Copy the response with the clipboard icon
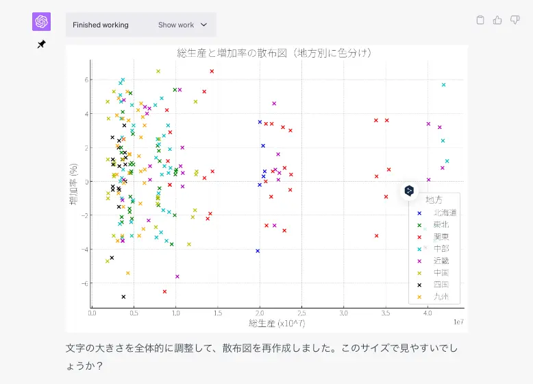The image size is (533, 384). [x=480, y=20]
